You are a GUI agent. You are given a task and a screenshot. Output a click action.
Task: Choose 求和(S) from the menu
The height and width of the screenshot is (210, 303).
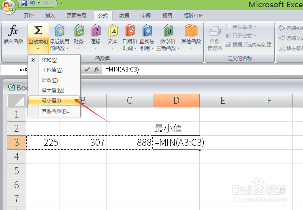point(54,60)
